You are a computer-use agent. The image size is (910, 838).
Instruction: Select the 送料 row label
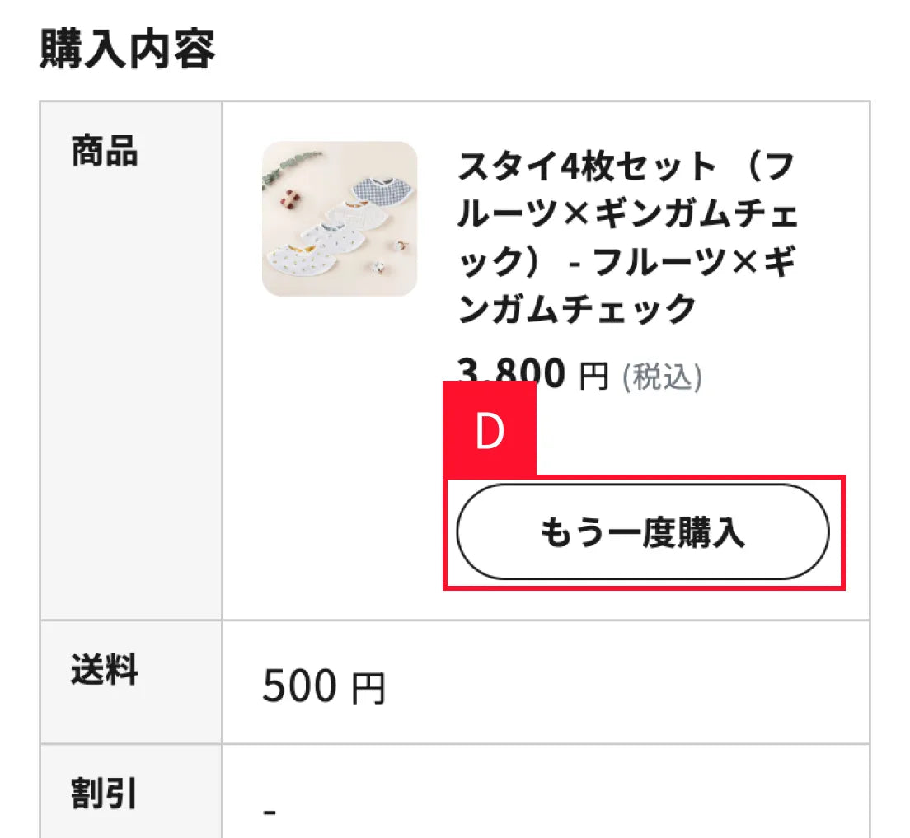point(105,669)
